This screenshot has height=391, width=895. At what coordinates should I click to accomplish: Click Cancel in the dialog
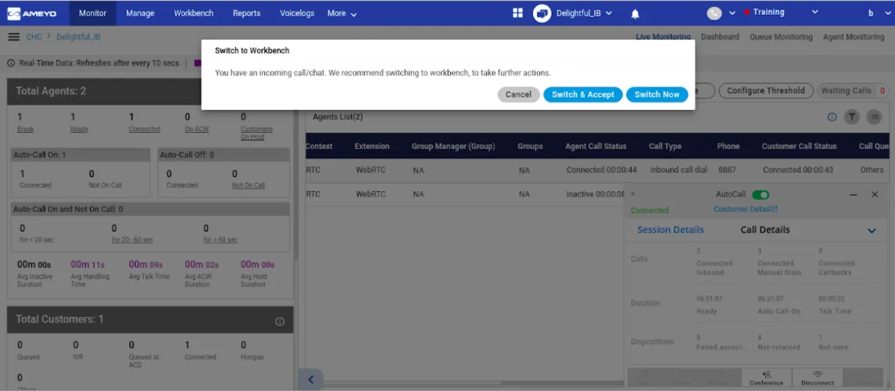click(x=518, y=94)
